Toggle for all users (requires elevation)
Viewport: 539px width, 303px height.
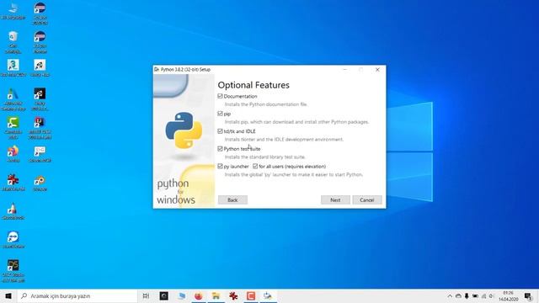(x=255, y=167)
